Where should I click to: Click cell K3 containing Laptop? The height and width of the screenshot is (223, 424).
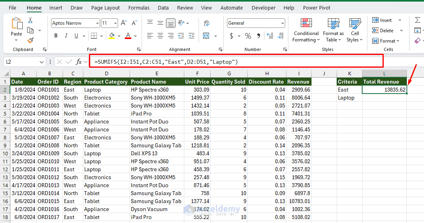click(x=349, y=98)
